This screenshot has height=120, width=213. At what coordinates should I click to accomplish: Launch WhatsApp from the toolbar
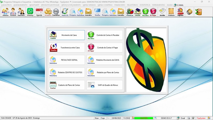[x=30, y=12]
